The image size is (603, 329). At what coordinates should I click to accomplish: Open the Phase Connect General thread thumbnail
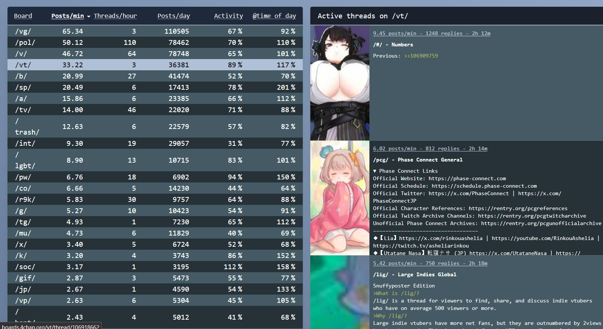[340, 198]
